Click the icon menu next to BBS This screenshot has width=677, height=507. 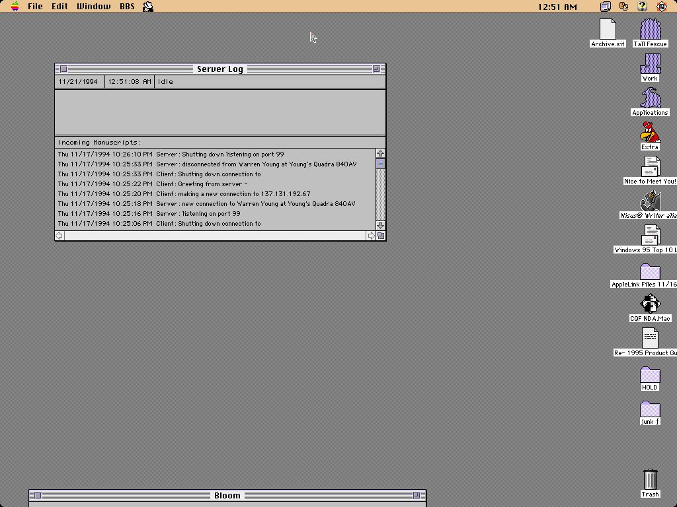tap(148, 7)
